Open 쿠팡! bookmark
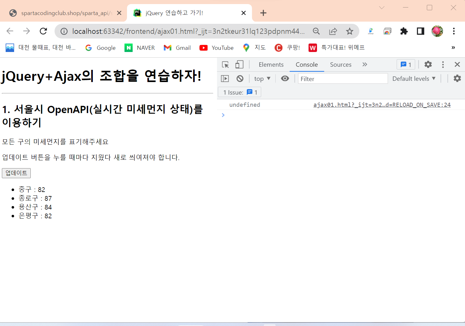This screenshot has width=465, height=326. click(x=287, y=48)
